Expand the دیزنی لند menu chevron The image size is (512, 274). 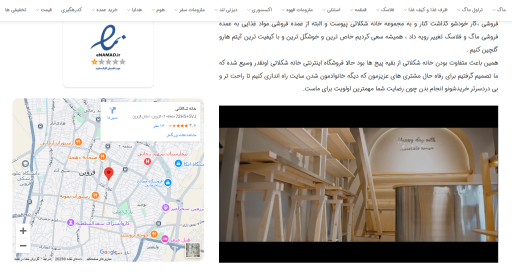[216, 10]
